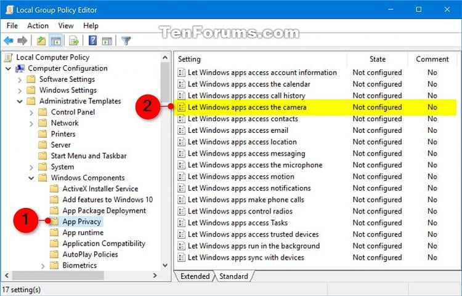Image resolution: width=462 pixels, height=296 pixels.
Task: Expand the System node
Action: click(x=31, y=167)
